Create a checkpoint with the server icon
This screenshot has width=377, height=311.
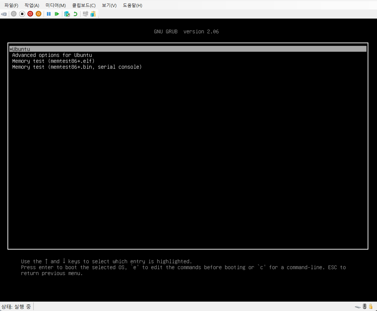click(67, 14)
